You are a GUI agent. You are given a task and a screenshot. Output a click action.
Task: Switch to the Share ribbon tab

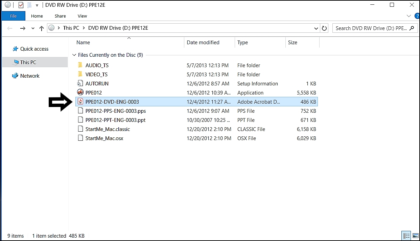pyautogui.click(x=60, y=16)
